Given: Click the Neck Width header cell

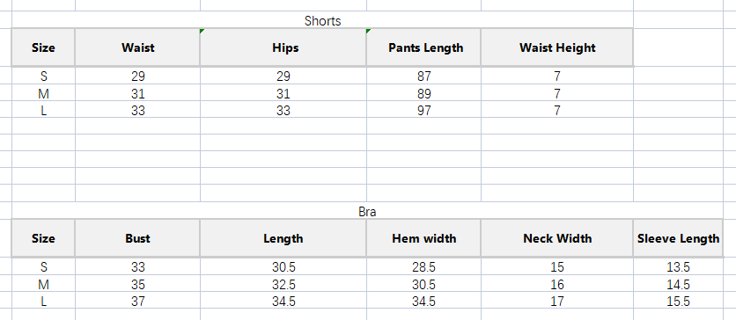Looking at the screenshot, I should click(557, 238).
